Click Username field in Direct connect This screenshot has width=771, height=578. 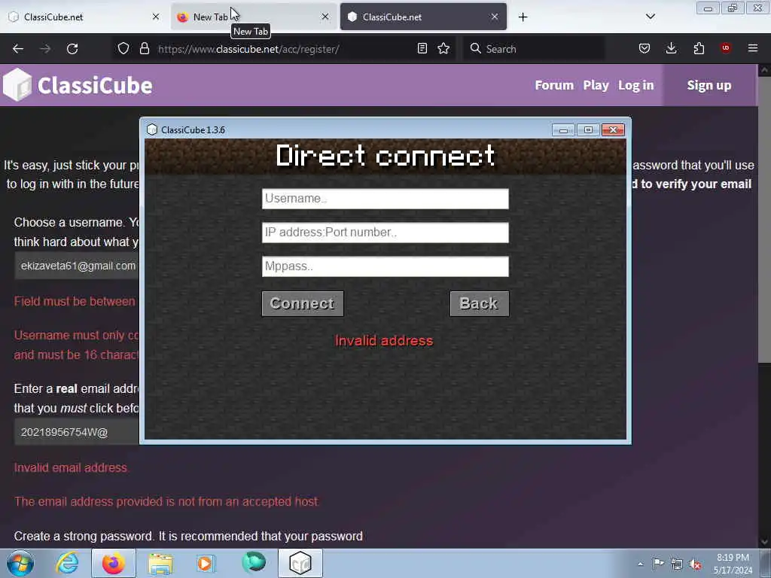click(x=385, y=199)
